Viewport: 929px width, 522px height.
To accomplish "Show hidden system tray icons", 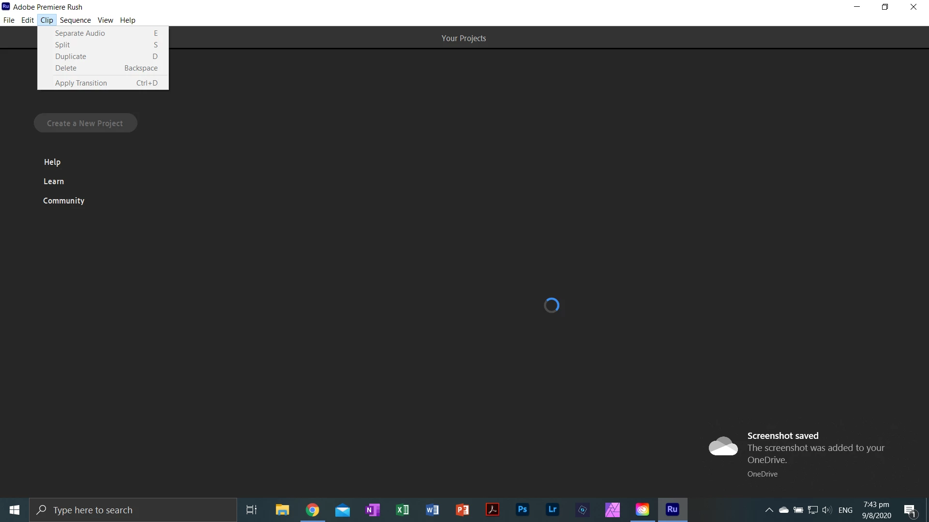I will 769,510.
